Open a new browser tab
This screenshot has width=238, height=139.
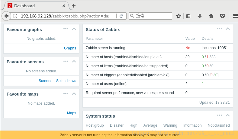pos(74,6)
